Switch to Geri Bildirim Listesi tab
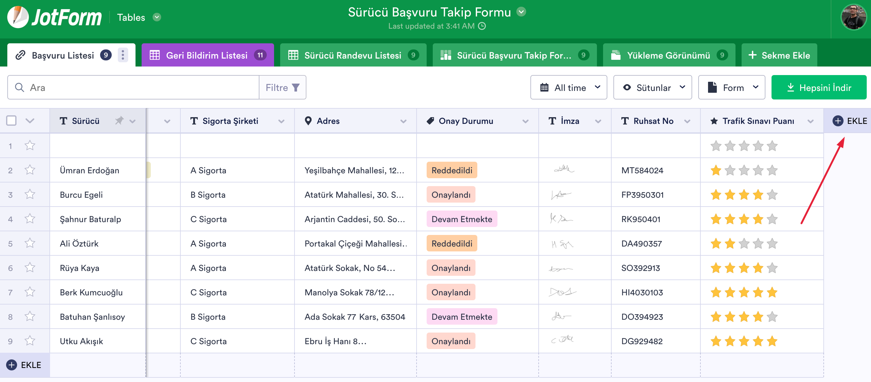This screenshot has width=871, height=382. coord(207,55)
